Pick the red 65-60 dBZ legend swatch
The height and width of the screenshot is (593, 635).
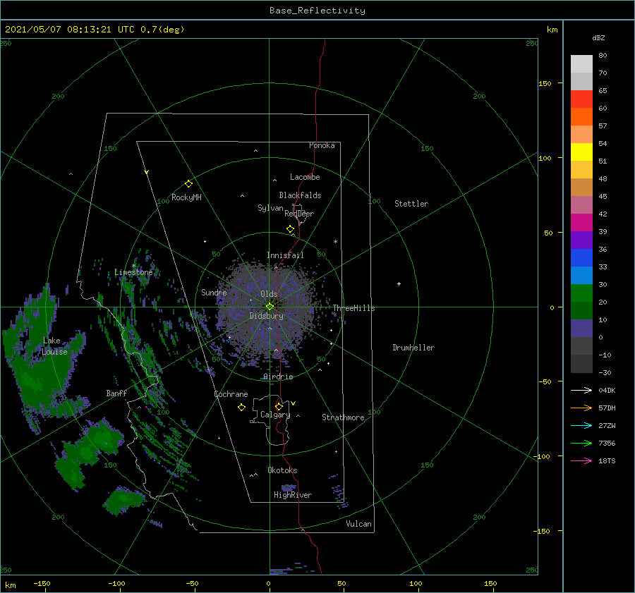click(581, 99)
